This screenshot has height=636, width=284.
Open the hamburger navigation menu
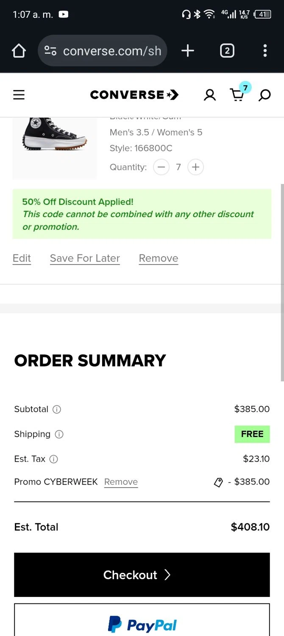click(x=19, y=95)
